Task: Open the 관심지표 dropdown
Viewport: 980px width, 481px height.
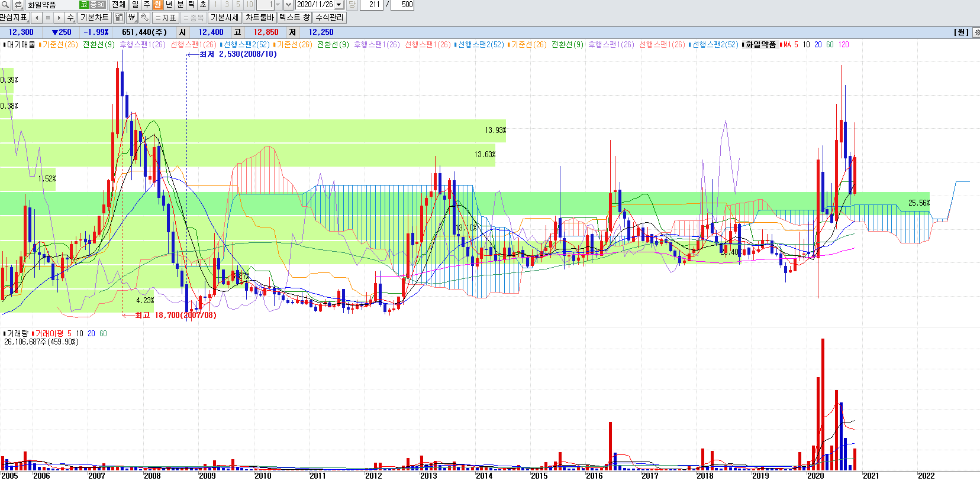Action: pyautogui.click(x=14, y=18)
